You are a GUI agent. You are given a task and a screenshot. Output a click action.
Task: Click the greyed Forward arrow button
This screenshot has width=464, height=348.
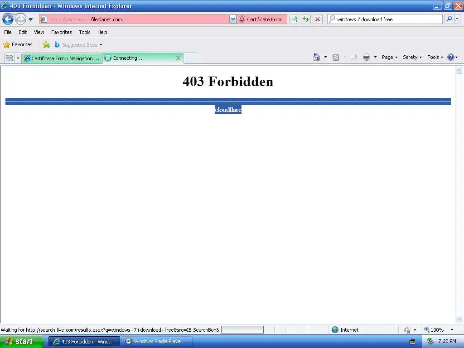coord(20,19)
